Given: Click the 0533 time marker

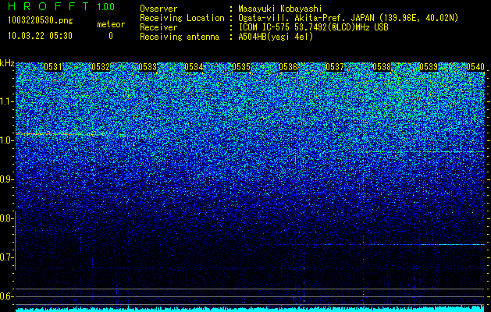Looking at the screenshot, I should 148,67.
